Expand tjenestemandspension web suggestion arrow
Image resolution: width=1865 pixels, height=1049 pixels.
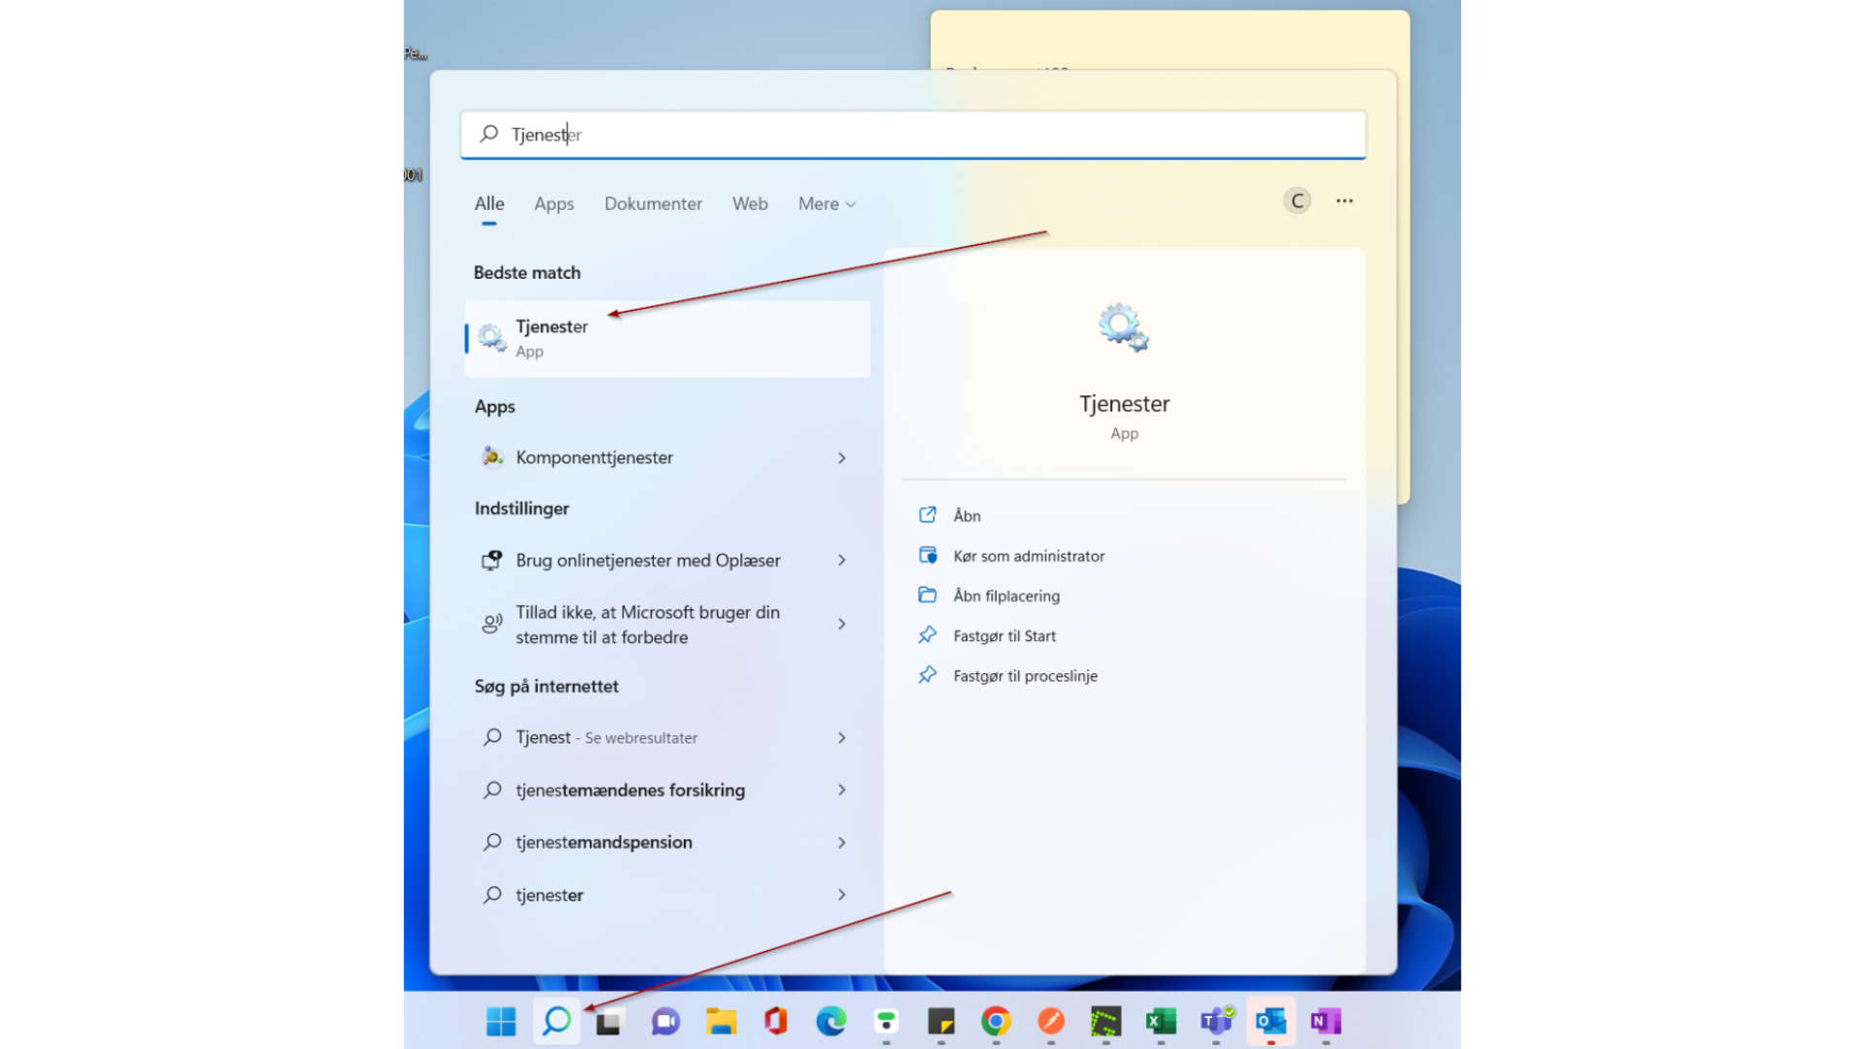841,842
